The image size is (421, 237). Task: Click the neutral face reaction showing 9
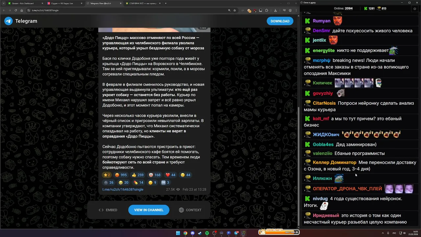tap(152, 183)
